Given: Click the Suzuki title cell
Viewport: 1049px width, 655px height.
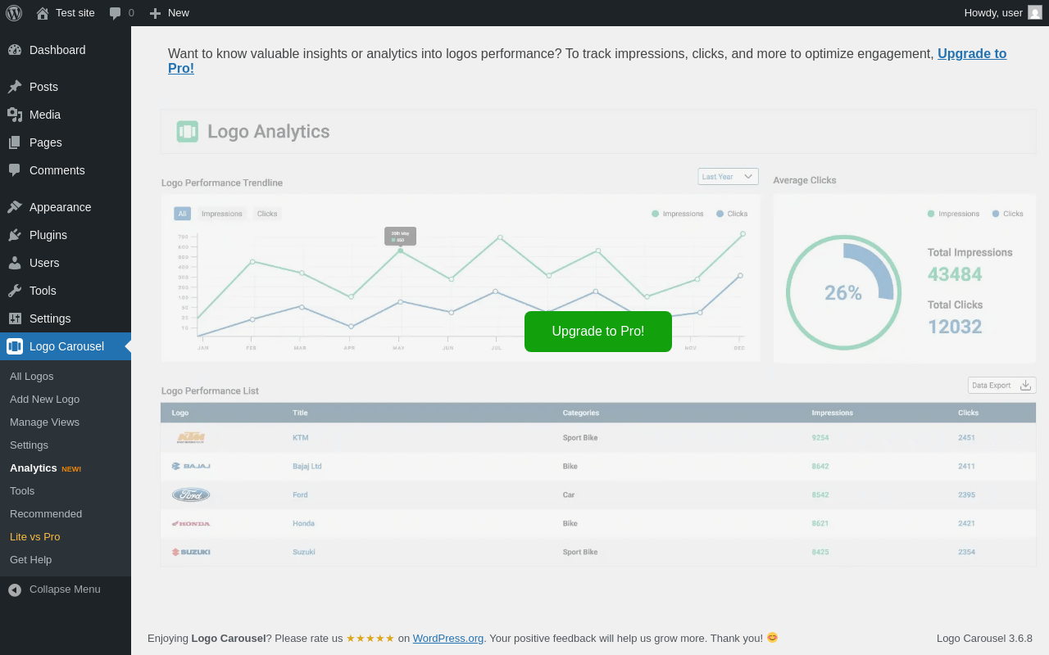Looking at the screenshot, I should tap(304, 553).
